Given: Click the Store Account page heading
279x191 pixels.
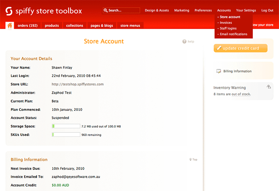Looking at the screenshot, I should (x=104, y=41).
